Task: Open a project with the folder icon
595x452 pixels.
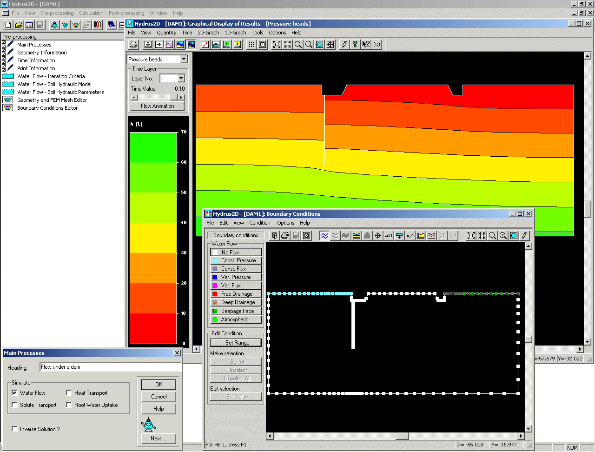Action: pos(19,25)
